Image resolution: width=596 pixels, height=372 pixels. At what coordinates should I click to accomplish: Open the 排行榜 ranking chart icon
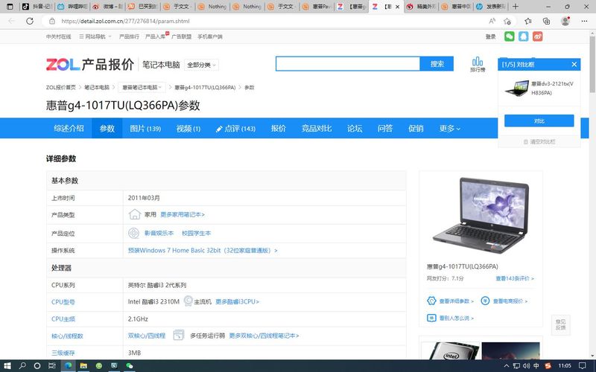click(478, 64)
